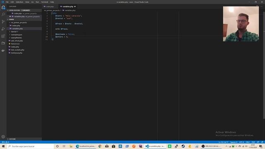Click mi_primer_proyecto in the breadcrumb
The width and height of the screenshot is (265, 149).
point(52,10)
